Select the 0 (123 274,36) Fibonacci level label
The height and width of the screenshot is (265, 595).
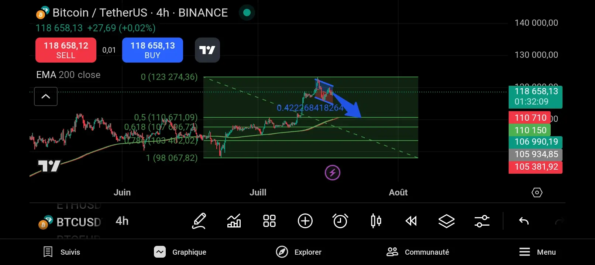[169, 77]
